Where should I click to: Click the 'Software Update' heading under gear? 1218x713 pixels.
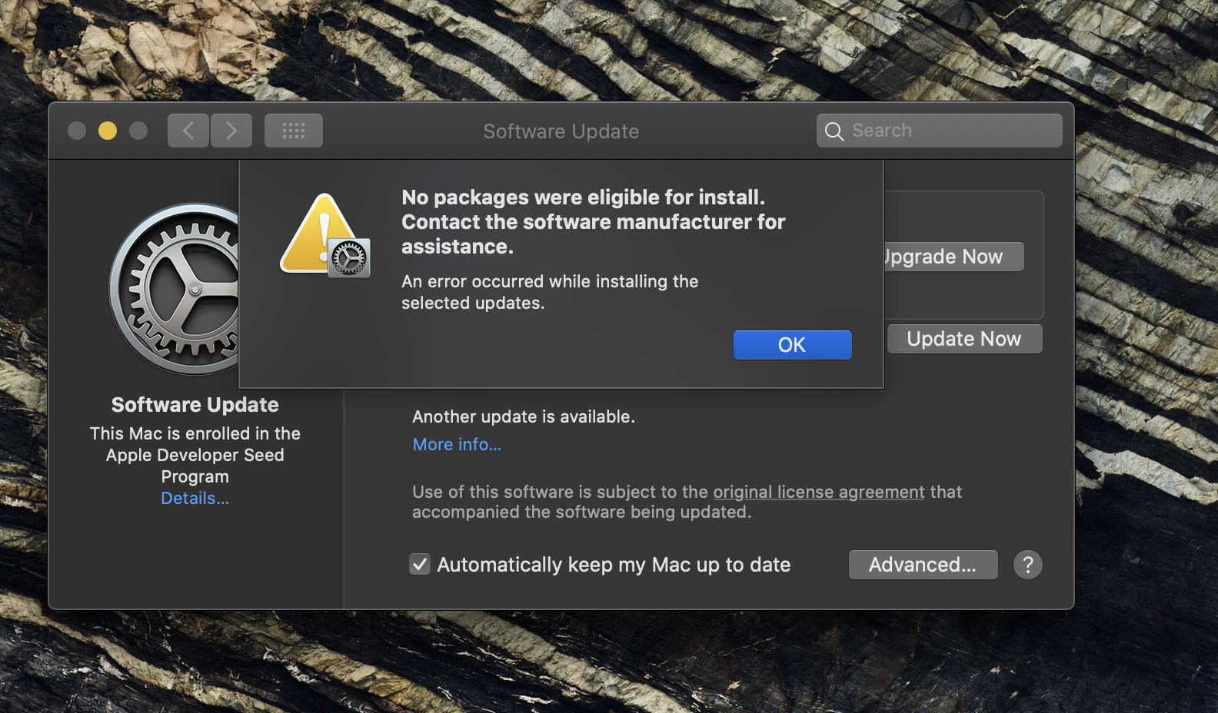195,405
